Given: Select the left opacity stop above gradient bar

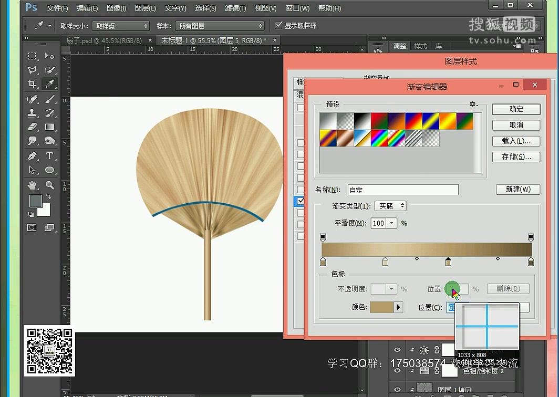Looking at the screenshot, I should coord(323,237).
